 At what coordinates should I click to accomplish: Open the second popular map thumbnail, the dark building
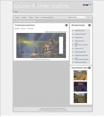point(80,87)
